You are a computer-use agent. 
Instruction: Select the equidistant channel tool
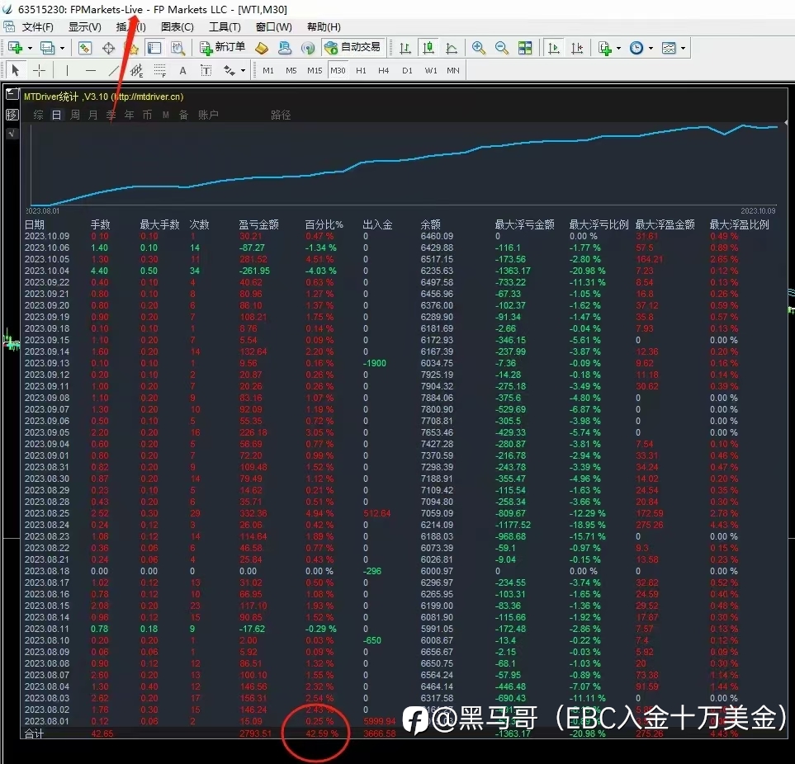coord(136,70)
